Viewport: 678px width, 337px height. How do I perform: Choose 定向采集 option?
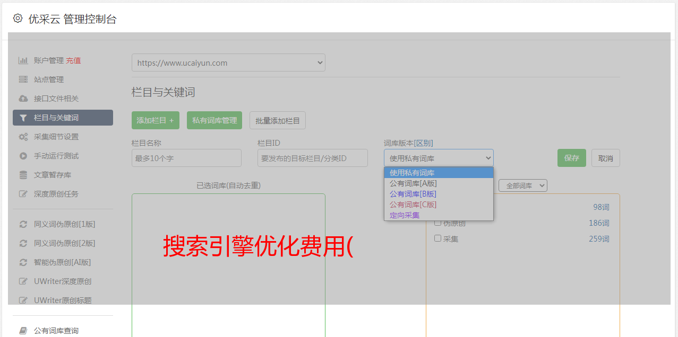[439, 215]
